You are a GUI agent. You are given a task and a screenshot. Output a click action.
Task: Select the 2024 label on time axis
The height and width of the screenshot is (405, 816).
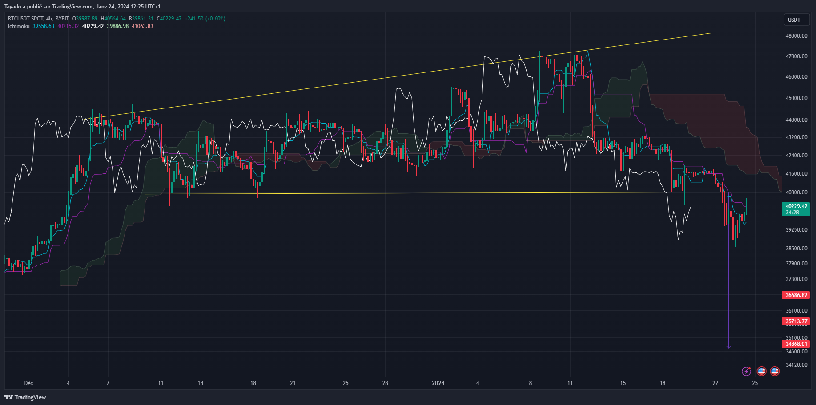click(438, 383)
